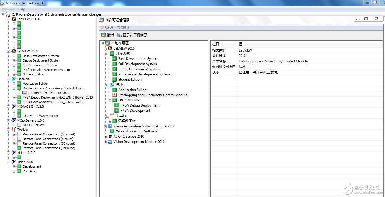Click the Vision Acquisition Software August 2012 icon
The image size is (385, 197).
click(x=110, y=126)
